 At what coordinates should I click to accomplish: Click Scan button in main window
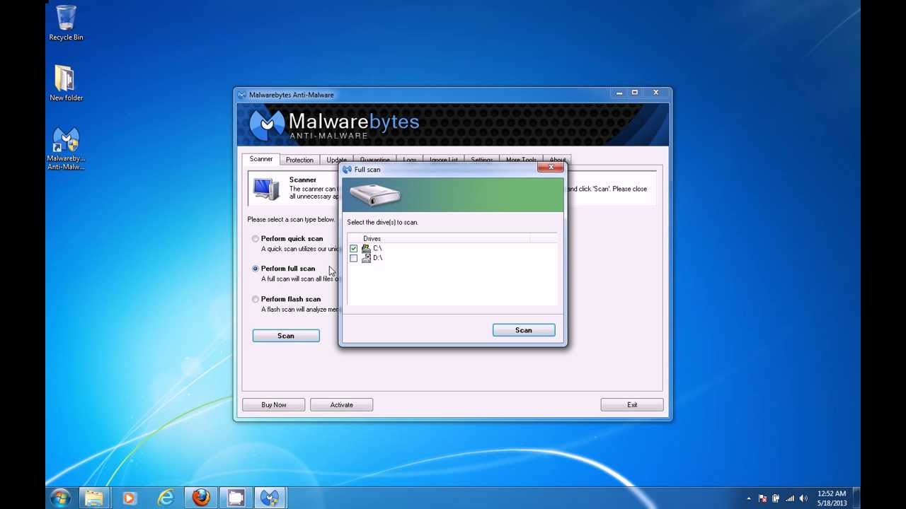pos(286,336)
